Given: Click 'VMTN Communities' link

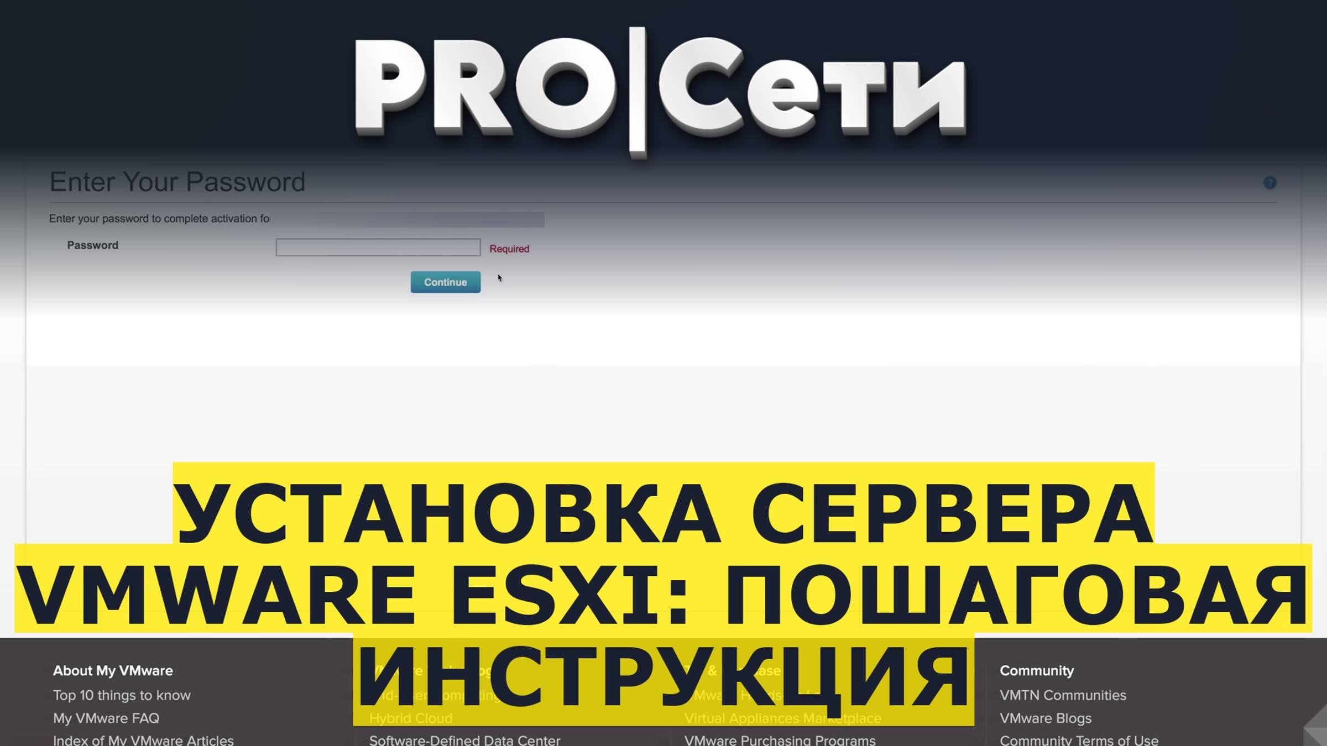Looking at the screenshot, I should click(x=1064, y=695).
